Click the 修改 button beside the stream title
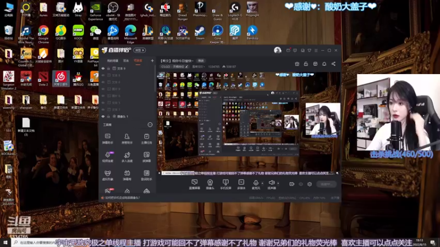Screen dimensions: 440x247 click(x=201, y=61)
